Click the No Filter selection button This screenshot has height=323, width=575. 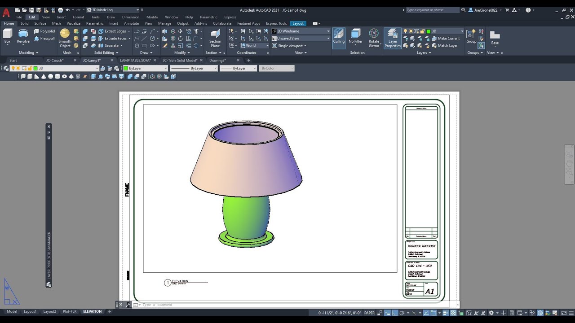[x=355, y=37]
